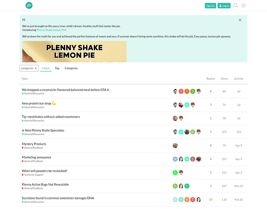Click General Discussion category under creamsicle topic

point(33,94)
